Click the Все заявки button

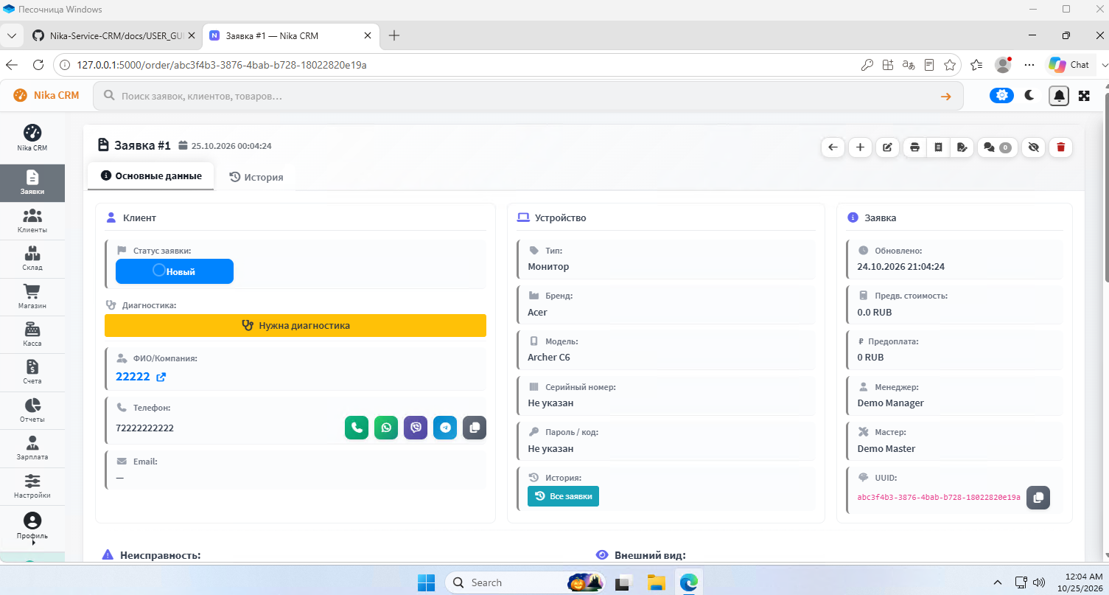(x=564, y=496)
